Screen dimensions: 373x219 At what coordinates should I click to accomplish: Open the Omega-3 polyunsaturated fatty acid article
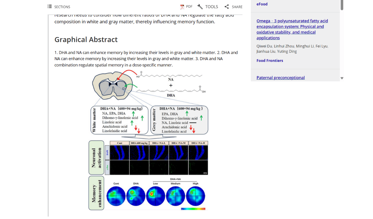(x=292, y=29)
